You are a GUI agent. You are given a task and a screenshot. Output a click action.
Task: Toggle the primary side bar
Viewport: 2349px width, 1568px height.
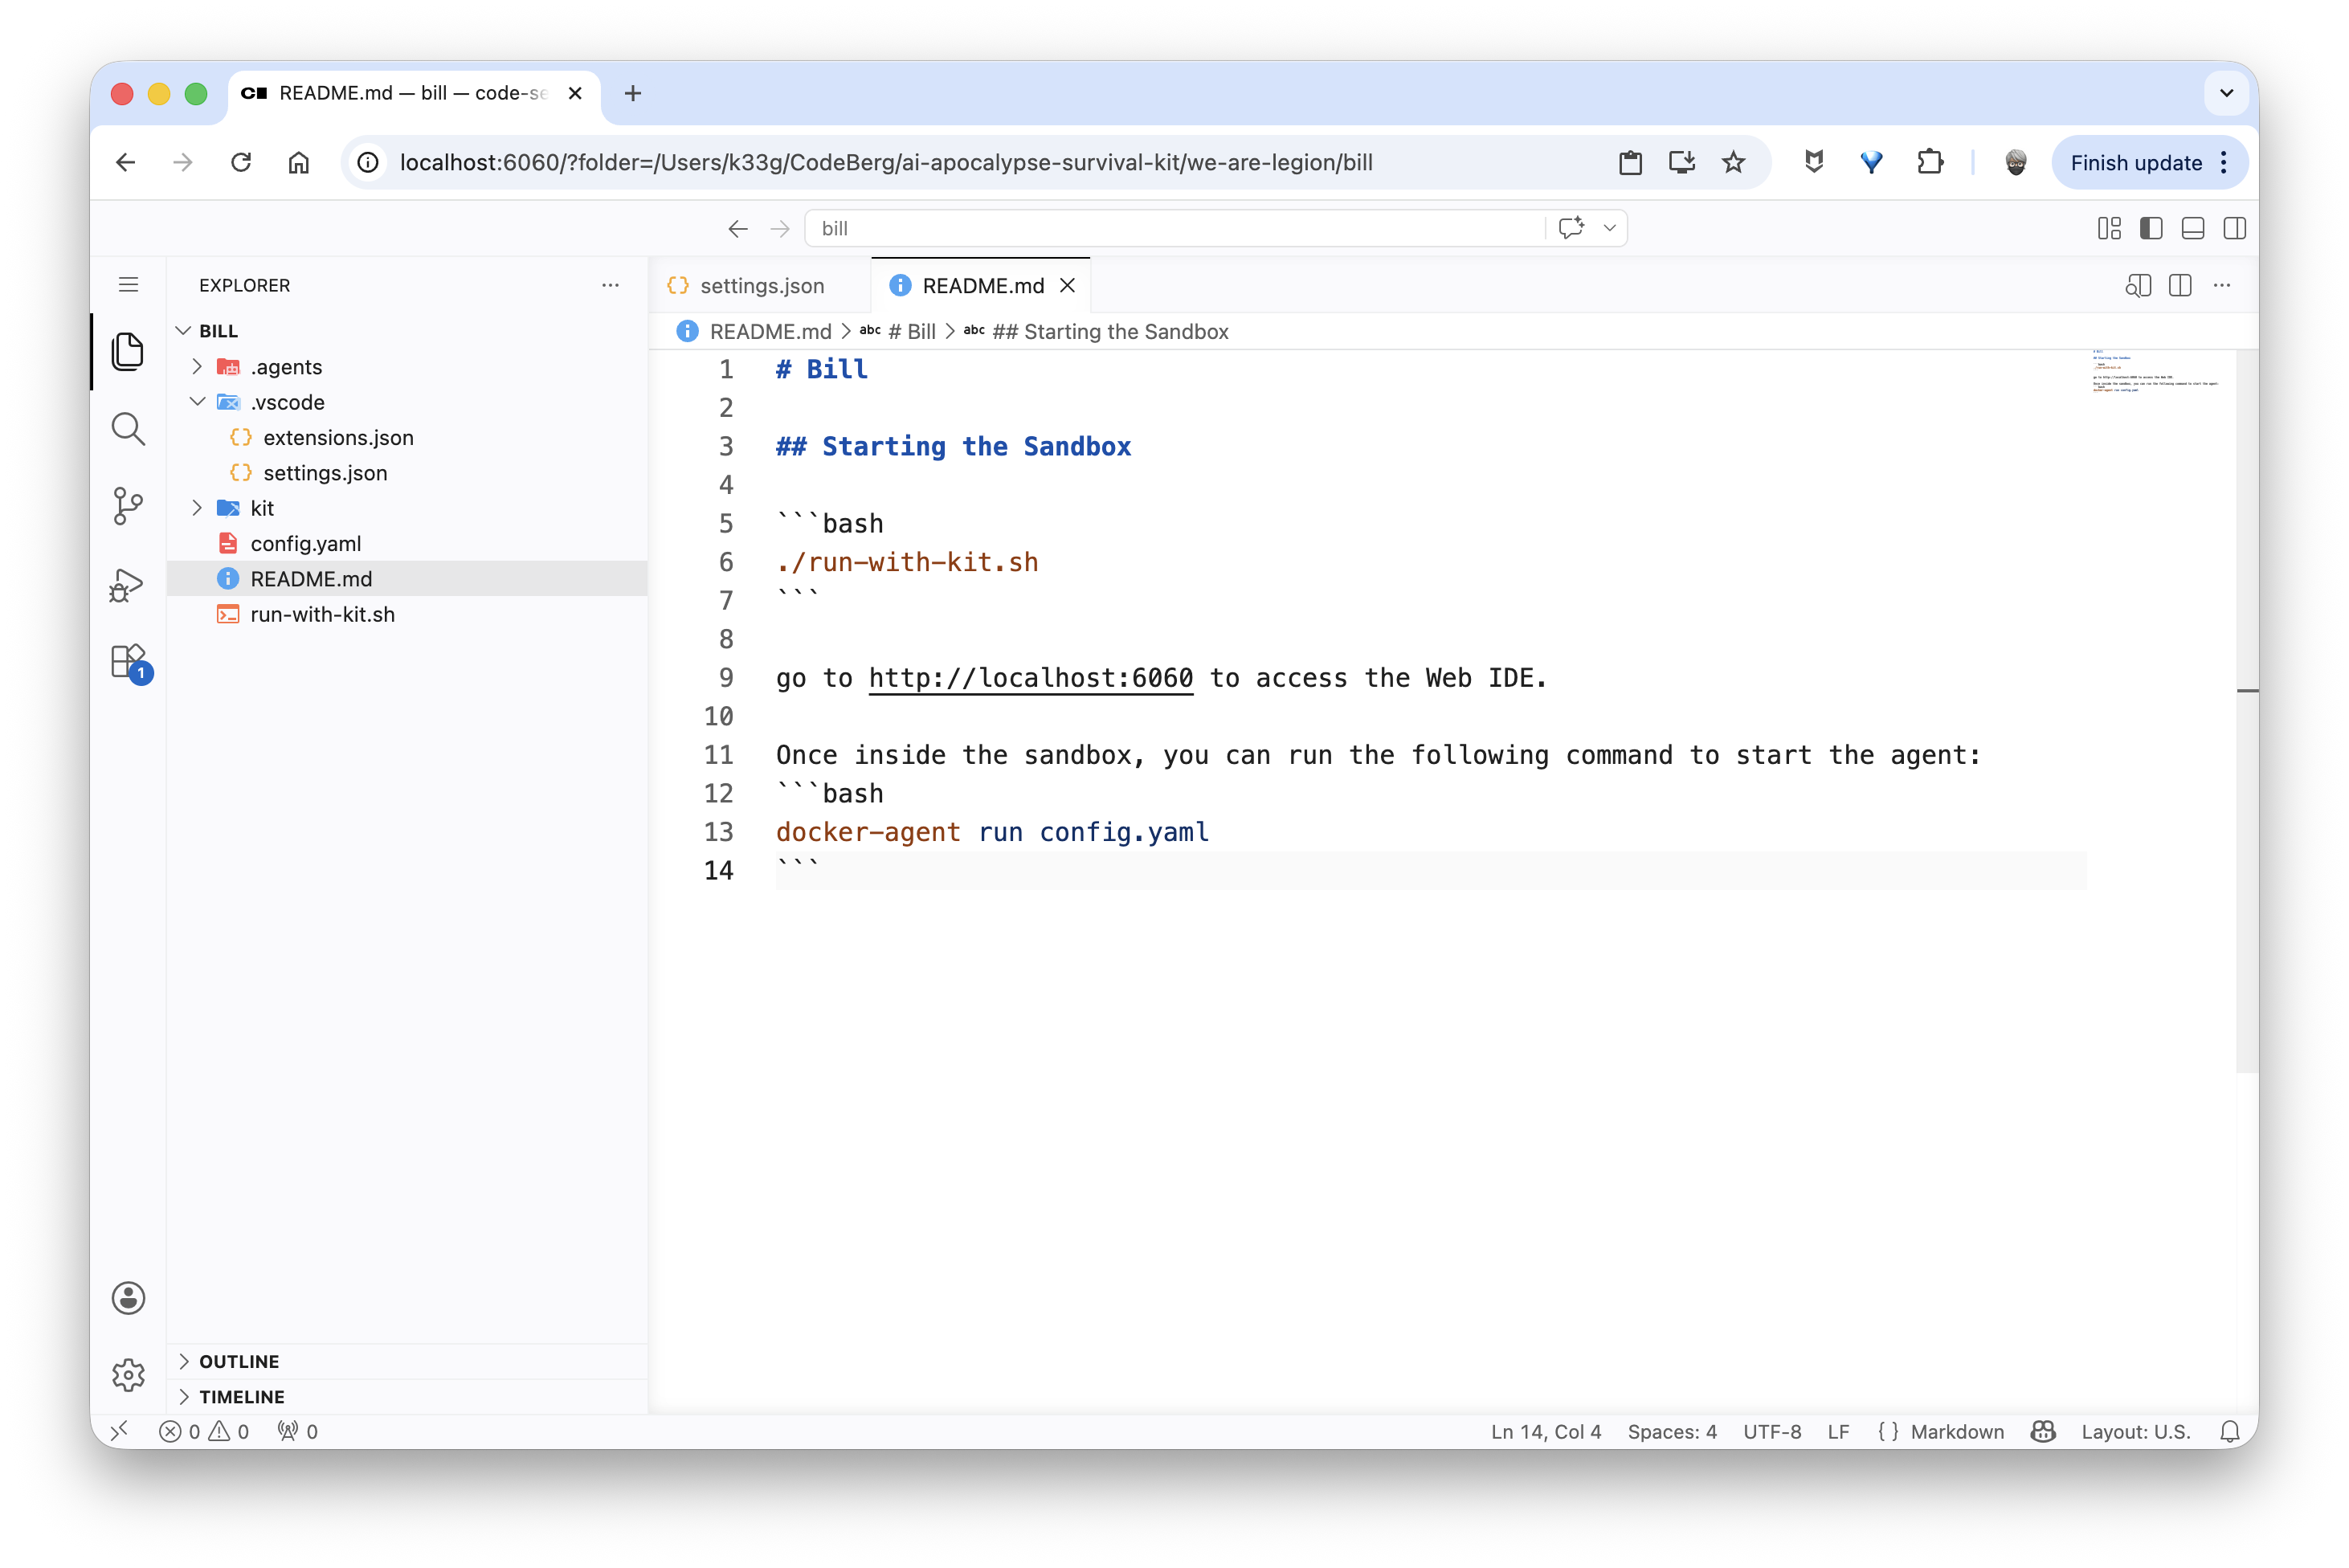tap(2151, 229)
